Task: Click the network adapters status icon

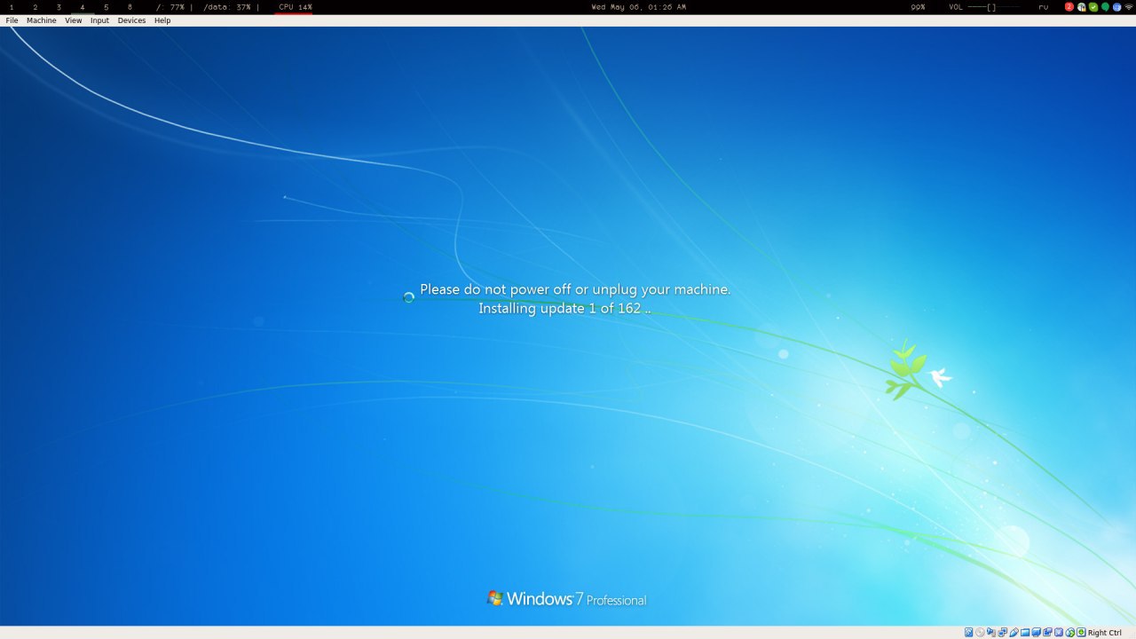Action: [1003, 632]
